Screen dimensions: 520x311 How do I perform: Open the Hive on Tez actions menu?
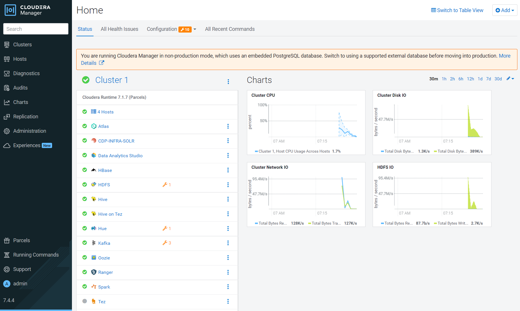point(228,214)
